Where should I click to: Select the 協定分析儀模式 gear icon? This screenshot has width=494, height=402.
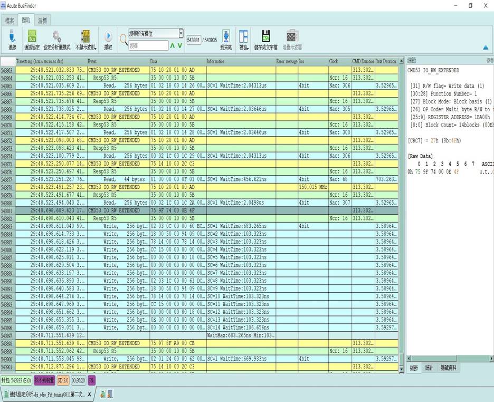point(56,36)
